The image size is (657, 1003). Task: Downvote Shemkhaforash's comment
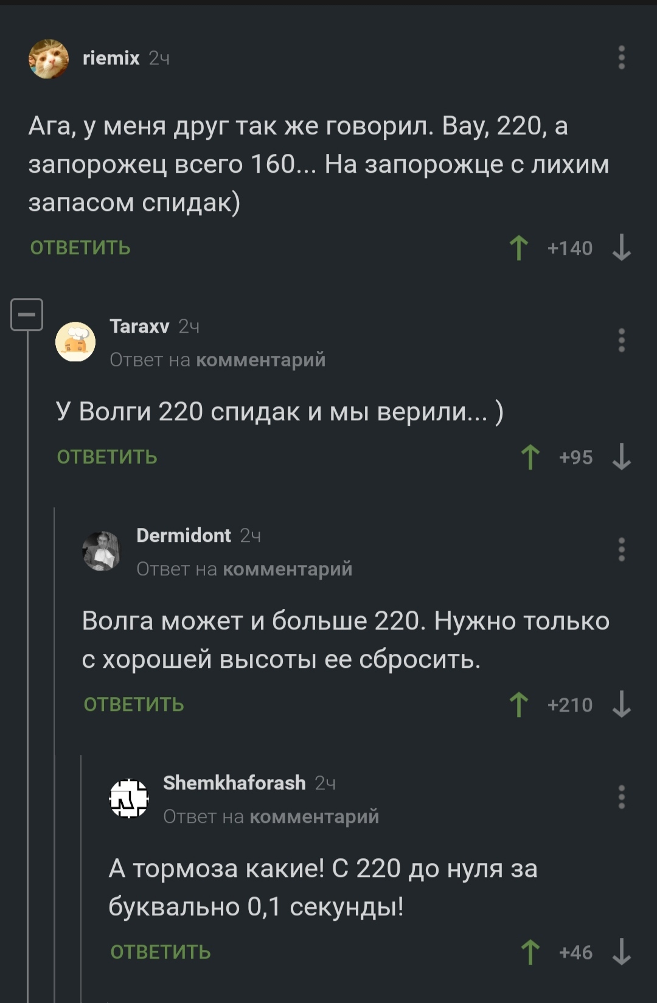tap(621, 953)
